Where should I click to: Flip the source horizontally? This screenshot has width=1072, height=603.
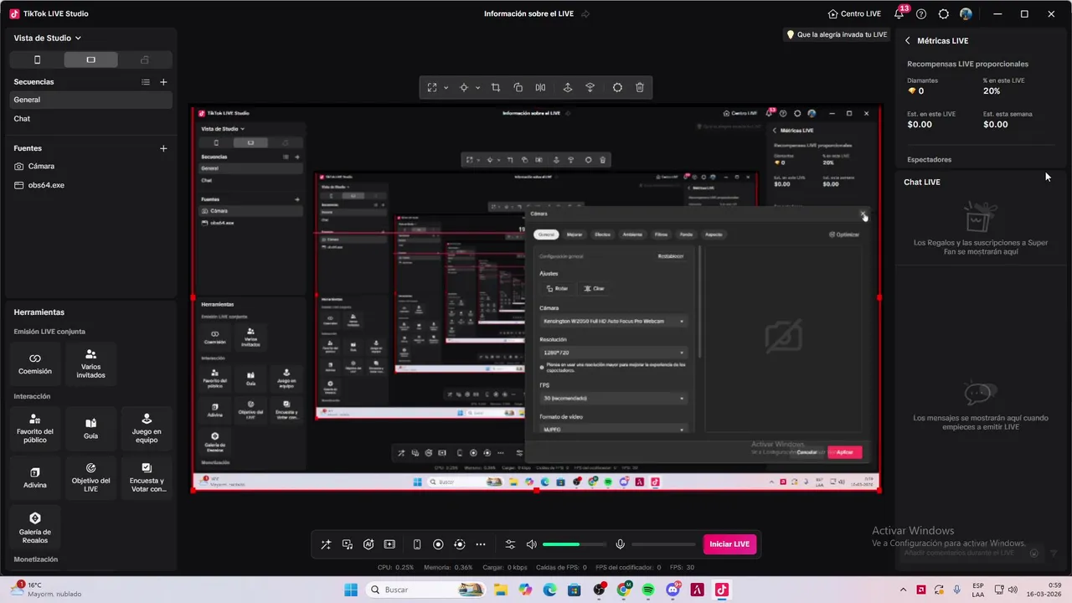click(540, 88)
